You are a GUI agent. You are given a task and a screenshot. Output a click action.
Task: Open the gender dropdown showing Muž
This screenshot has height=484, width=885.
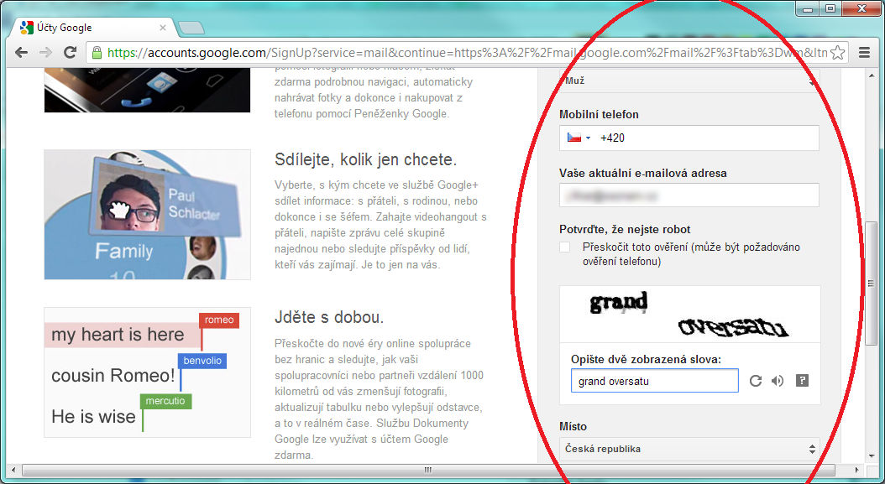click(689, 80)
